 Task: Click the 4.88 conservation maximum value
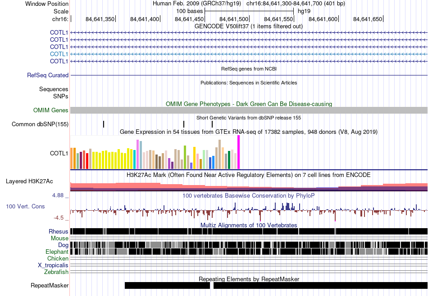point(58,195)
